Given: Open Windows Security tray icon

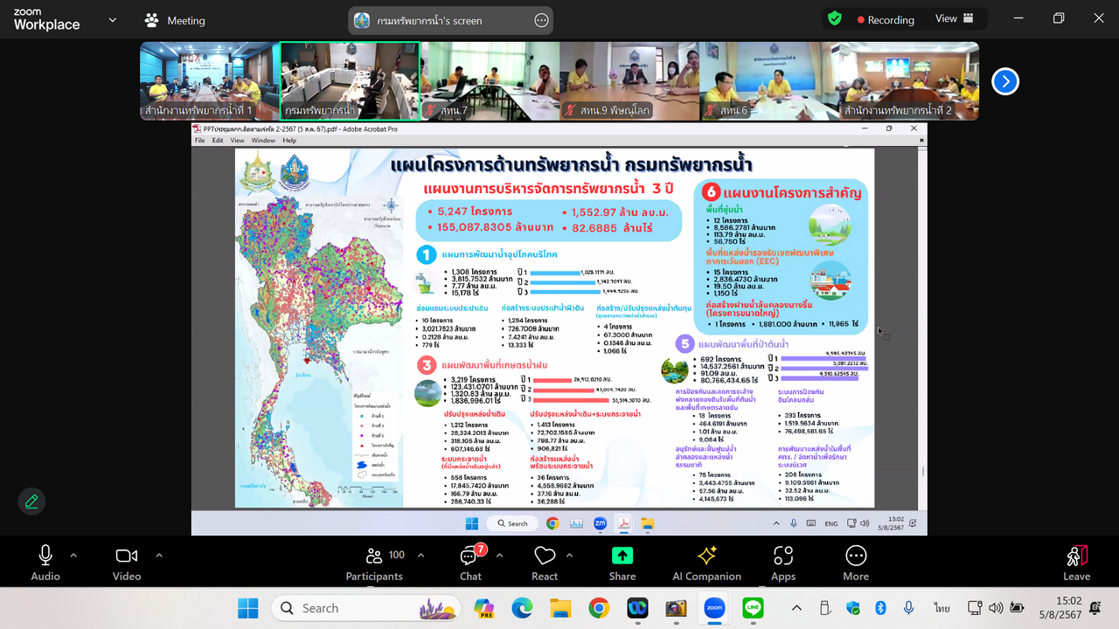Looking at the screenshot, I should pyautogui.click(x=853, y=608).
